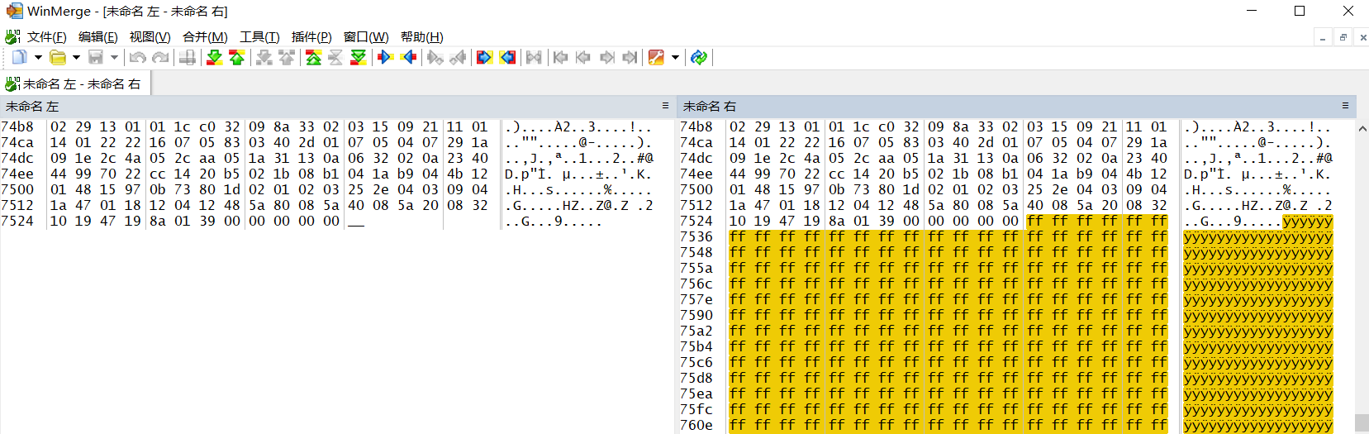Expand the Save dropdown arrow
The height and width of the screenshot is (434, 1369).
pyautogui.click(x=114, y=57)
